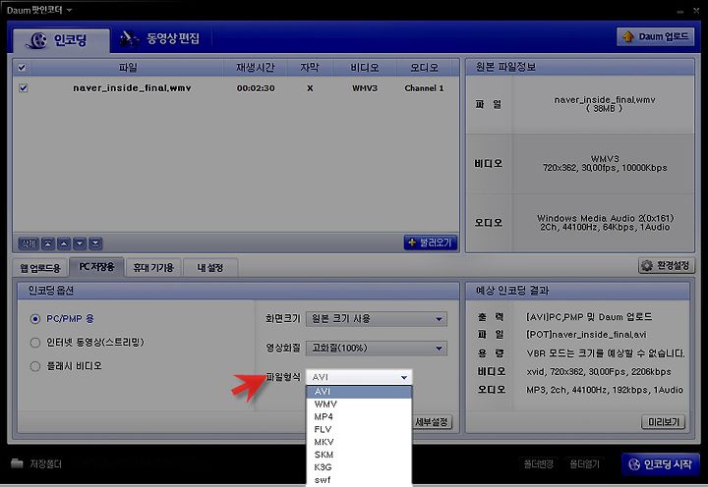Switch to the 인코딩 tab
The image size is (708, 487).
pyautogui.click(x=61, y=40)
